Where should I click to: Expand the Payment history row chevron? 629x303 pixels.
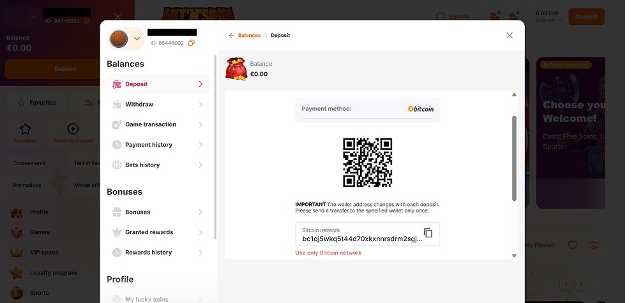coord(201,145)
